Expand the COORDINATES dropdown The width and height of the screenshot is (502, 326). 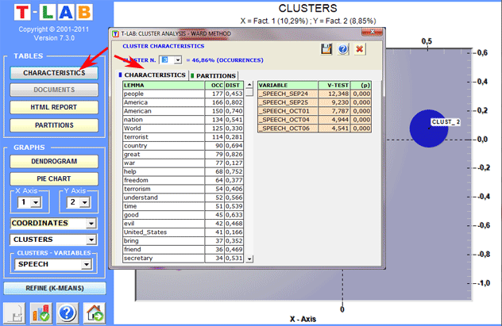pos(91,224)
